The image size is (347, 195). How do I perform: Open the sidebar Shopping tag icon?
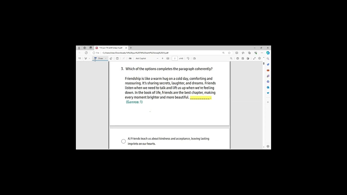268,64
